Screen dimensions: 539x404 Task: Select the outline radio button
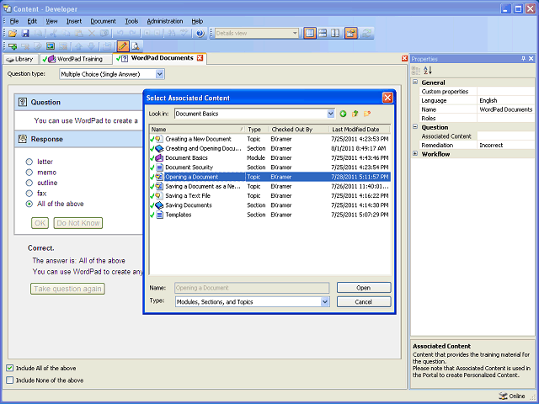(29, 183)
